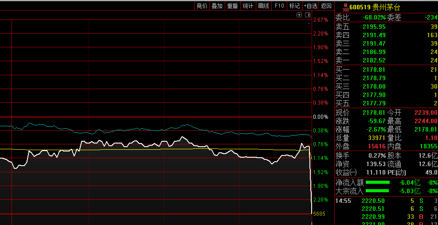
Task: Click the 现价 label
Action: (x=343, y=113)
